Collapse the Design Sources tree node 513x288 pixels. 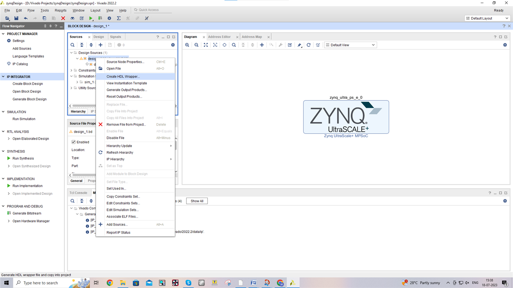71,53
